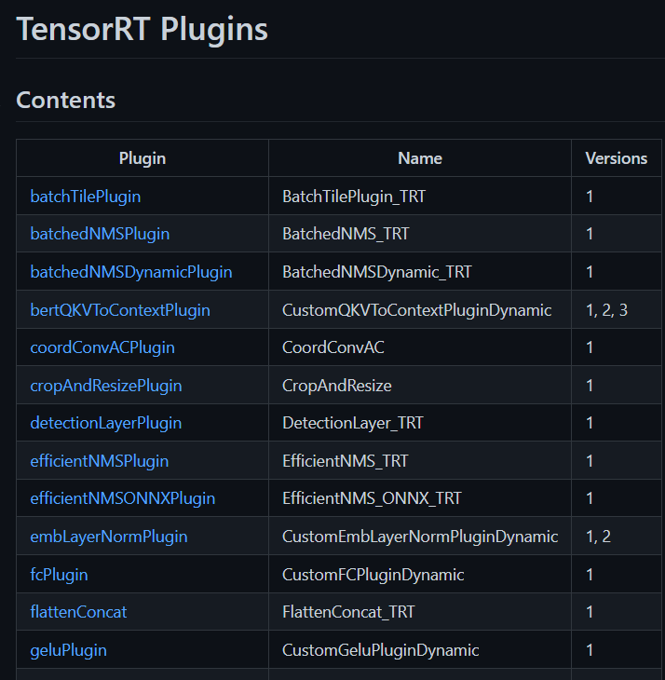Open the flattenConcat link

click(x=78, y=612)
